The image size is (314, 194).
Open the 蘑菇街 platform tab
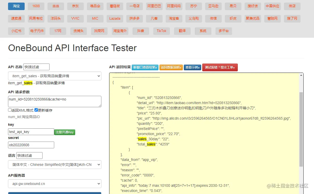115,6
